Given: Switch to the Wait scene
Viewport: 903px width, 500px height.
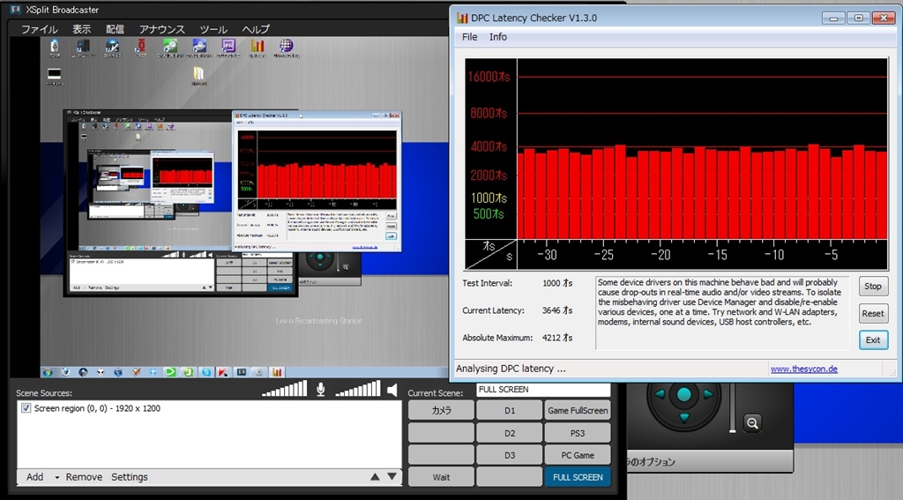Looking at the screenshot, I should tap(441, 477).
